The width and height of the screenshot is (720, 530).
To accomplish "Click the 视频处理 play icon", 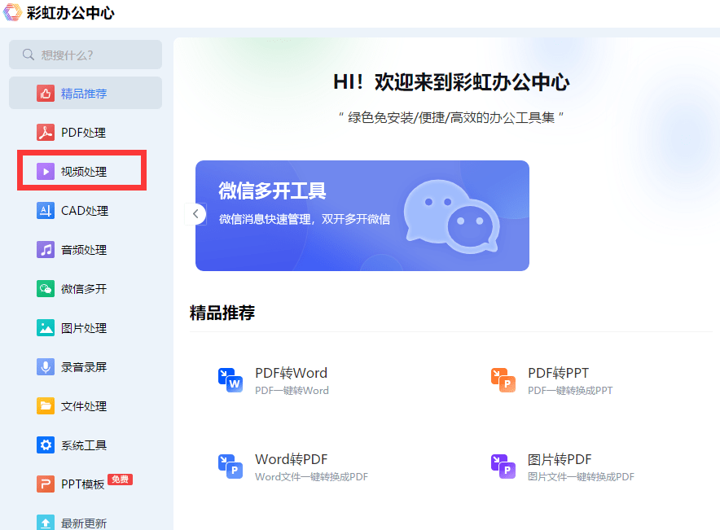I will click(x=46, y=172).
